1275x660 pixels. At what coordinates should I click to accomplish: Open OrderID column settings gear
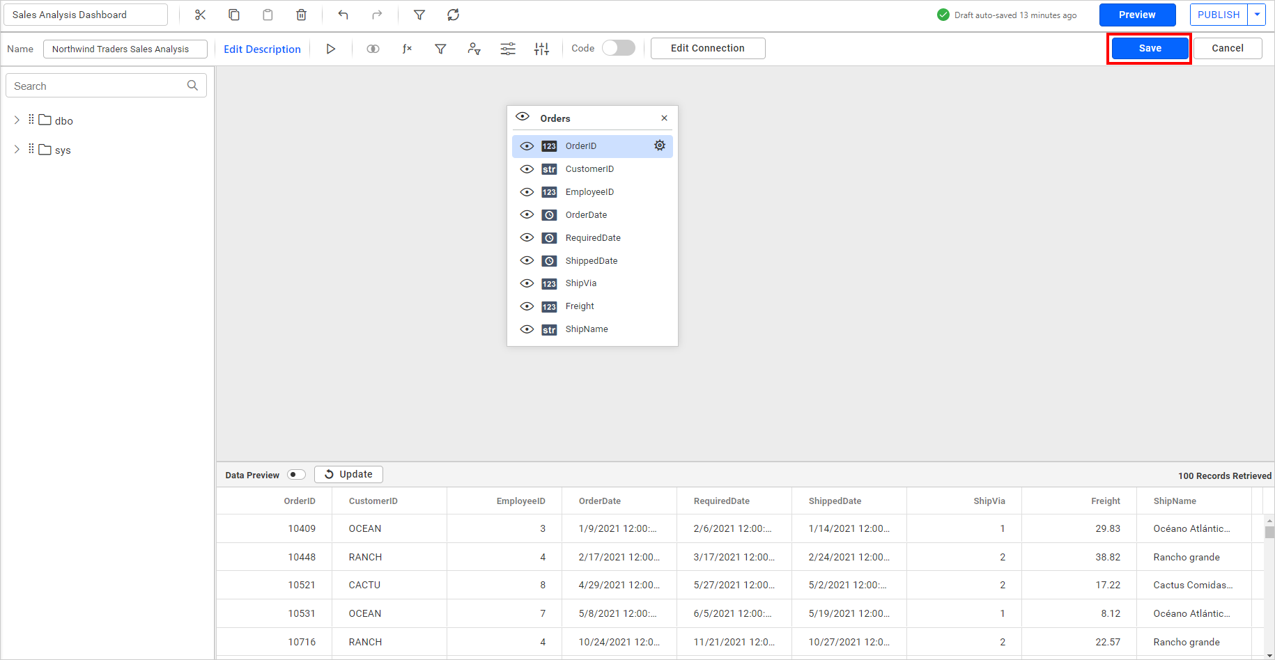pyautogui.click(x=659, y=146)
